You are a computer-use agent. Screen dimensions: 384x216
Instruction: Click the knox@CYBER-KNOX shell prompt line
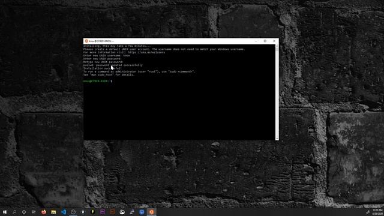98,81
